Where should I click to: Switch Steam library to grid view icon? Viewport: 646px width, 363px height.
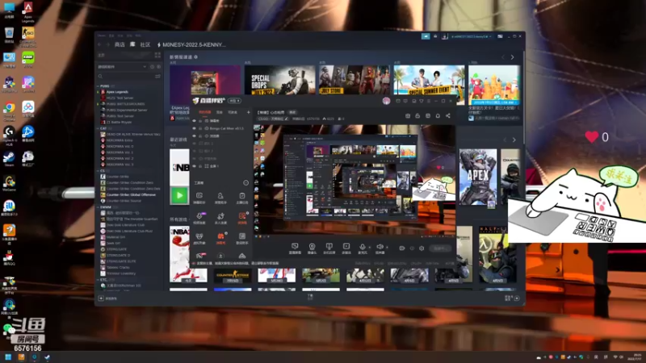tap(157, 55)
